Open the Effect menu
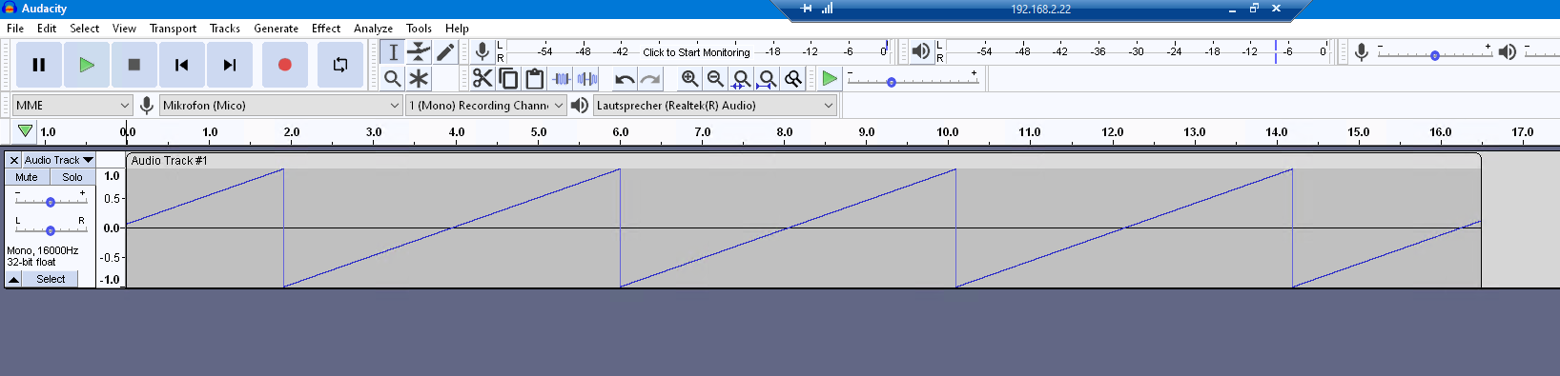Image resolution: width=1560 pixels, height=376 pixels. [x=326, y=29]
